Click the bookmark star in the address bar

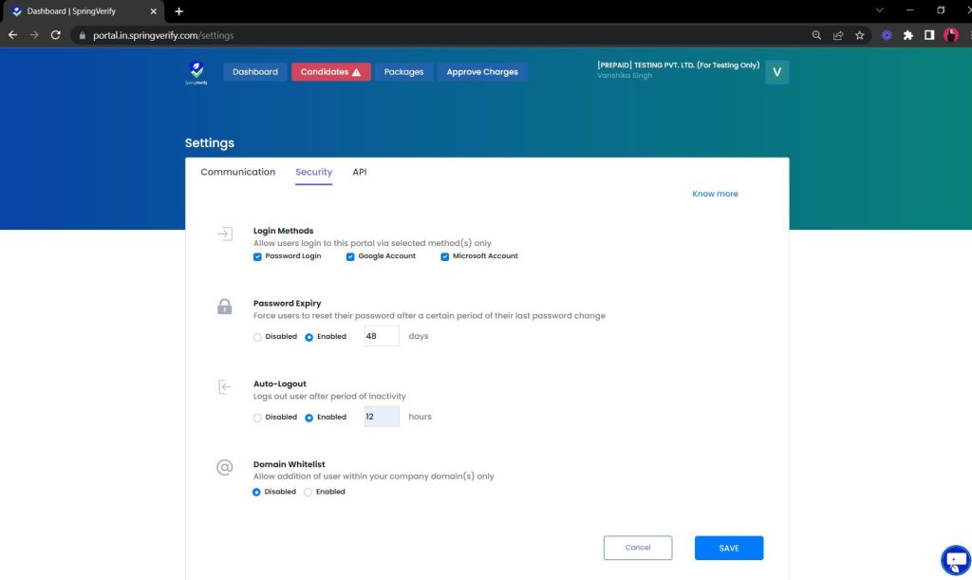click(x=859, y=35)
